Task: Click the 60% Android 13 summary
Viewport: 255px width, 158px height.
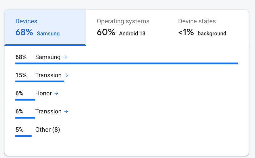Action: click(x=121, y=33)
